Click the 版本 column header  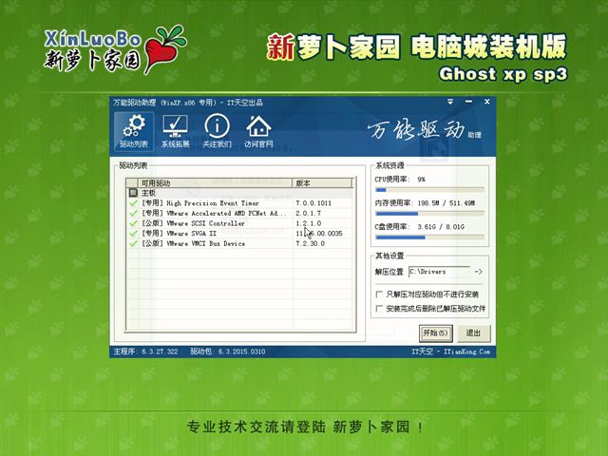(x=322, y=183)
